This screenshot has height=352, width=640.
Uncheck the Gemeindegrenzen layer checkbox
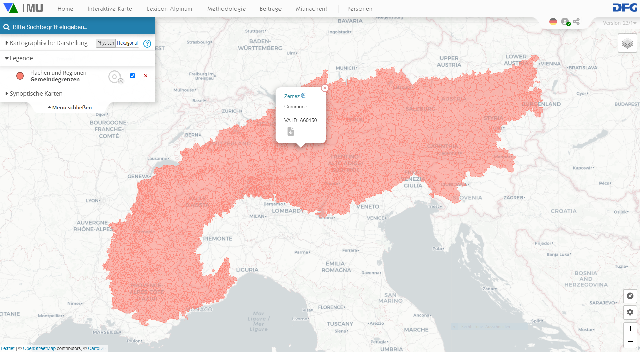pos(132,76)
